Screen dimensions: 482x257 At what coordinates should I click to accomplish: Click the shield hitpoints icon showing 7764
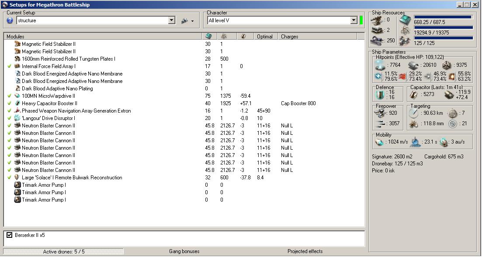(x=380, y=65)
